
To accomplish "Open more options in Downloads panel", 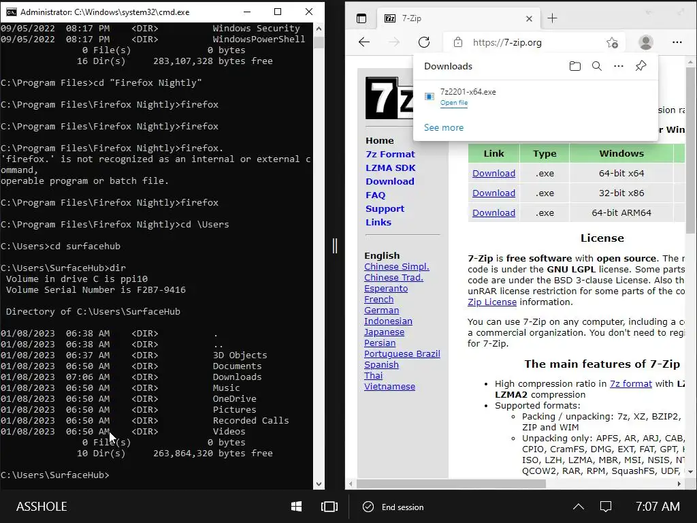I will (618, 66).
